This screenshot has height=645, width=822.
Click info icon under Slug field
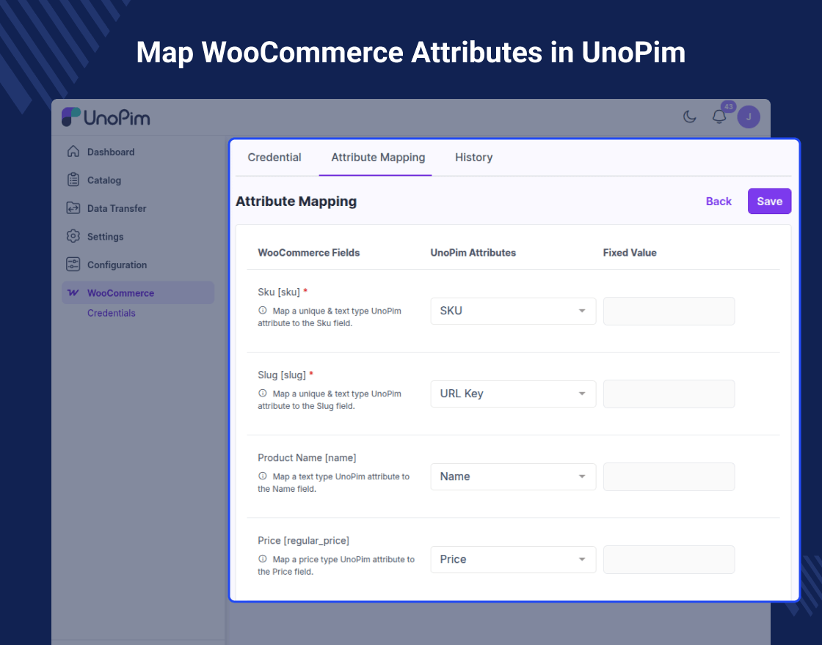(263, 393)
